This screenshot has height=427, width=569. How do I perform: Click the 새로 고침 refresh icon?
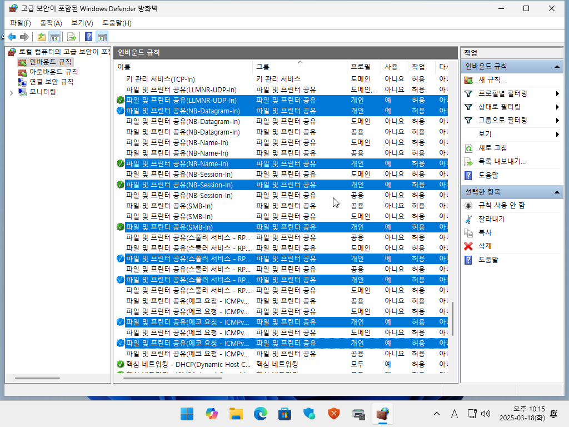pyautogui.click(x=468, y=148)
